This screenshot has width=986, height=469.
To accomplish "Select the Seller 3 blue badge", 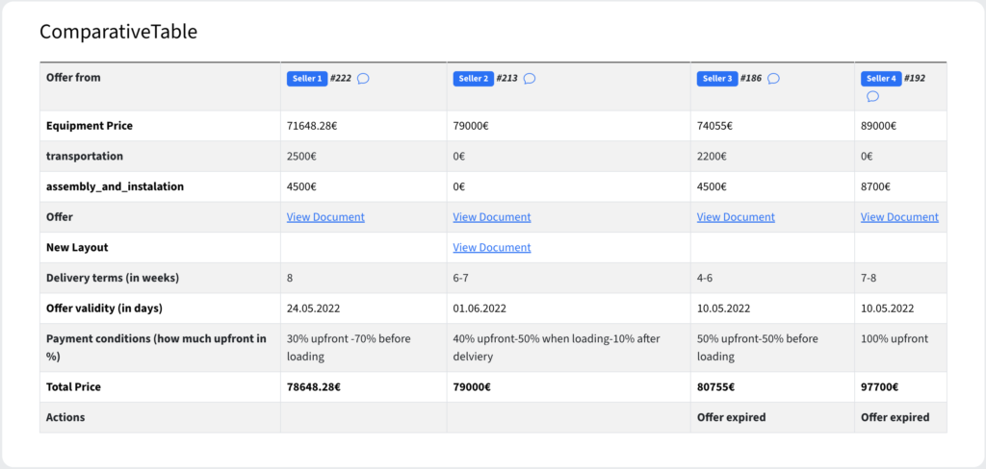I will (x=717, y=79).
